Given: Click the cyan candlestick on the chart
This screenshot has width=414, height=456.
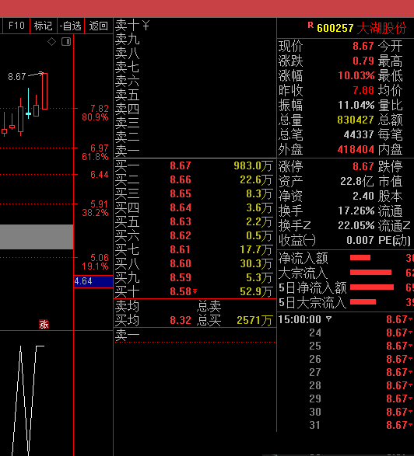Looking at the screenshot, I should [x=28, y=103].
